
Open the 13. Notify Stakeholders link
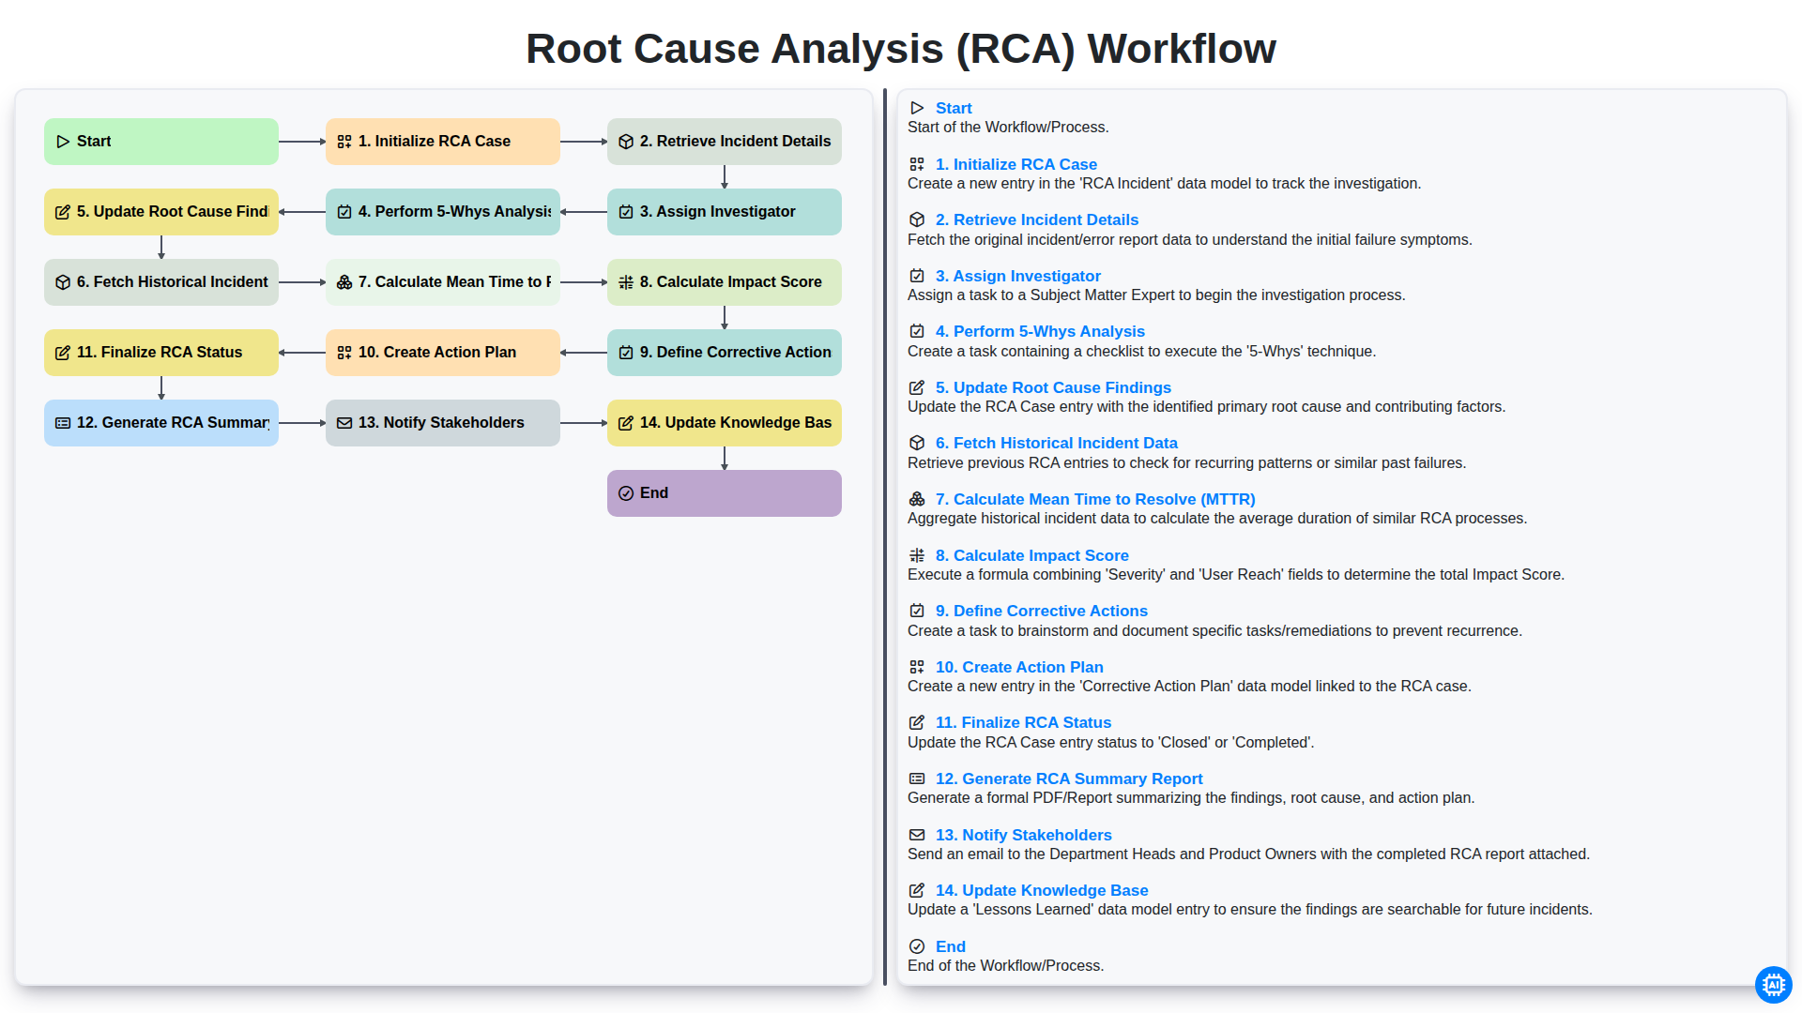click(x=1023, y=835)
